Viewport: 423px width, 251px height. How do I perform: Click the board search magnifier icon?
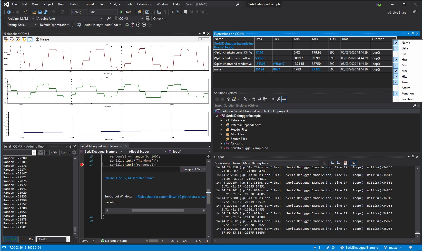pyautogui.click(x=109, y=18)
